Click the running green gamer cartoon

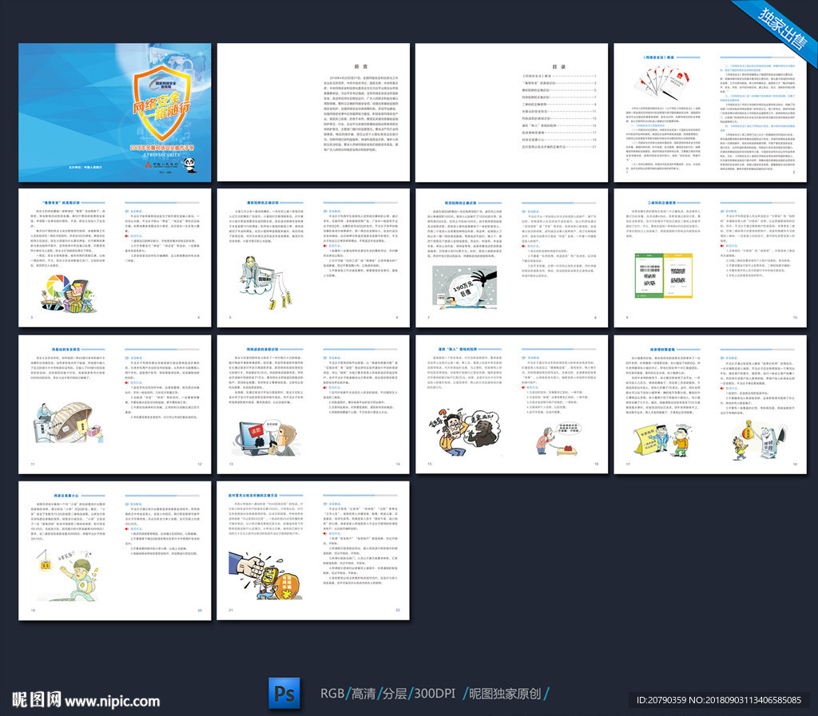[68, 574]
